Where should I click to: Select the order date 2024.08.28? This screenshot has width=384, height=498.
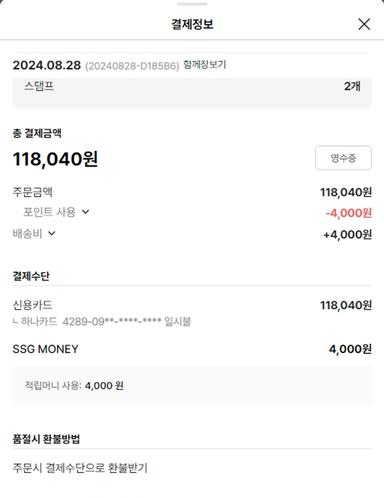(47, 66)
